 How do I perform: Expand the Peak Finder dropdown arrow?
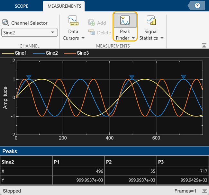(x=133, y=38)
